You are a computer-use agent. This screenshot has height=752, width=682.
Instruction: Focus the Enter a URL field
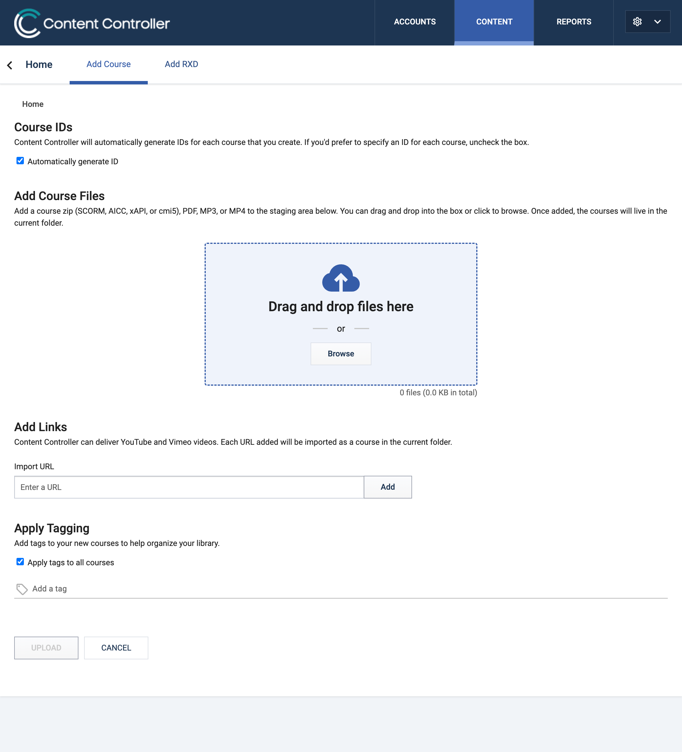click(189, 487)
